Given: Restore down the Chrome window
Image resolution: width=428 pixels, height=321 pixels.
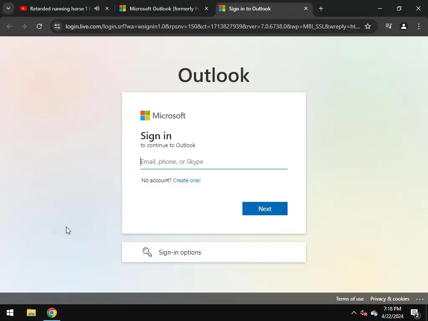Looking at the screenshot, I should [x=399, y=8].
